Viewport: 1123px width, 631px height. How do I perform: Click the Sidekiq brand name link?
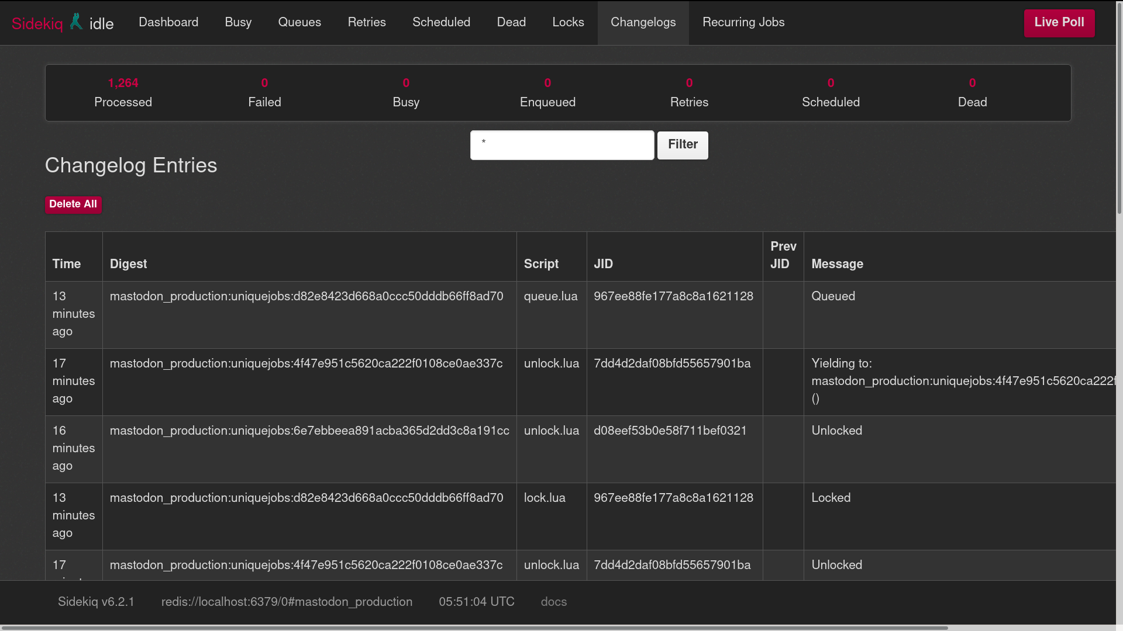pyautogui.click(x=37, y=24)
